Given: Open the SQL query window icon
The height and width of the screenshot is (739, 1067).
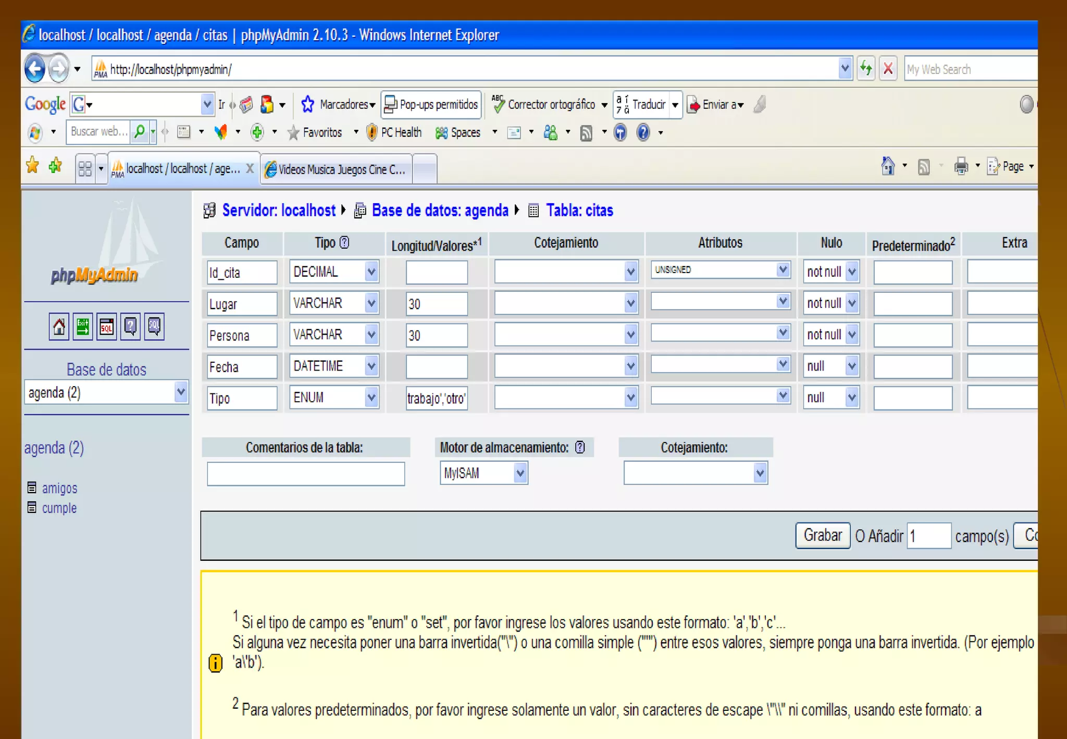Looking at the screenshot, I should click(107, 327).
